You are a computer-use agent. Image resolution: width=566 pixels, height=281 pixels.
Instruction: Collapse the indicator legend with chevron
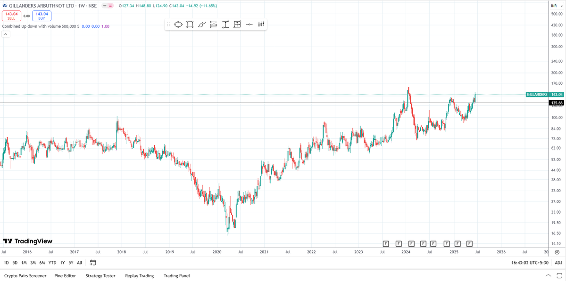point(6,34)
